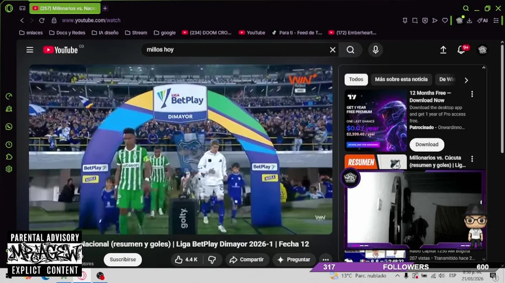Open the Preguntar AI button
Screen dimensions: 505x283
point(294,259)
